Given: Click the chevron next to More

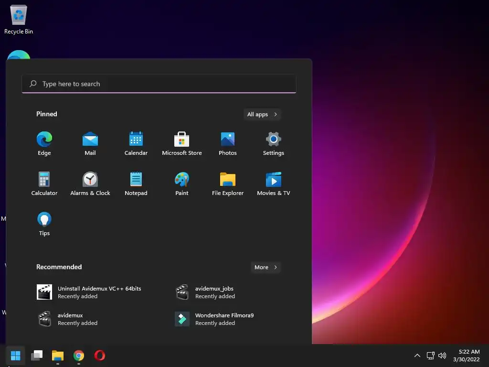Looking at the screenshot, I should point(276,267).
